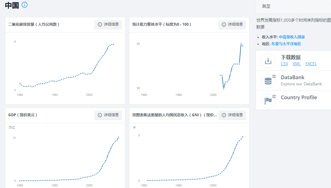The image size is (331, 188).
Task: Open 详细信息 for 二氧化碳排放量 chart
Action: (108, 24)
